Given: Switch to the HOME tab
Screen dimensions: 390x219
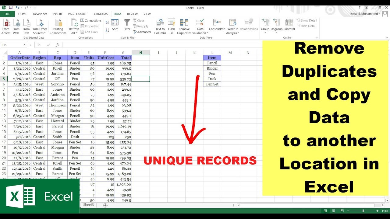Looking at the screenshot, I should click(x=23, y=14).
